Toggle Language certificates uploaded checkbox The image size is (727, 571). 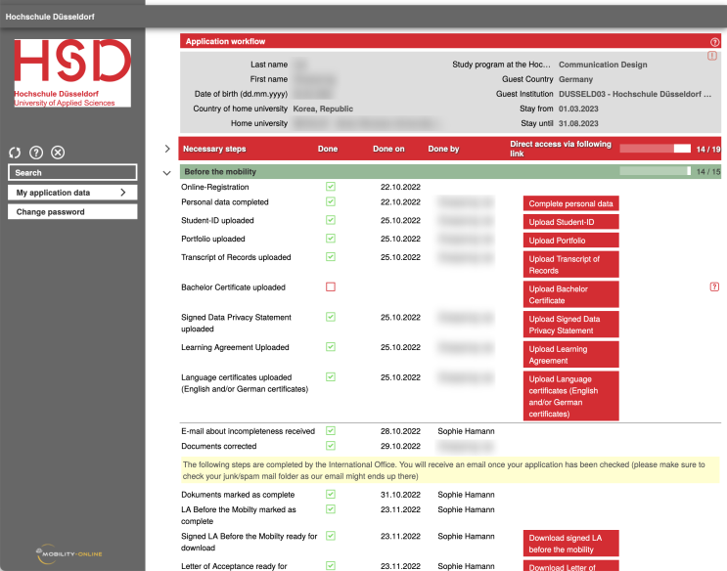coord(331,376)
